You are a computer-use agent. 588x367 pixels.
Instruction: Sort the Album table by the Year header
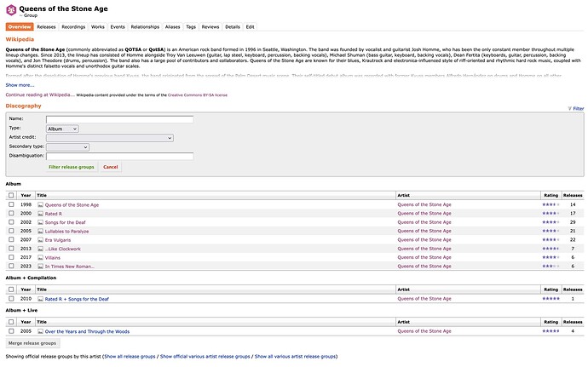26,195
